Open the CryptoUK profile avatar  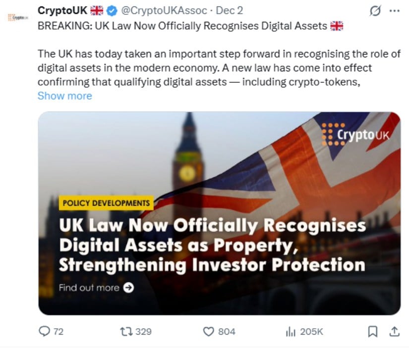[x=18, y=17]
